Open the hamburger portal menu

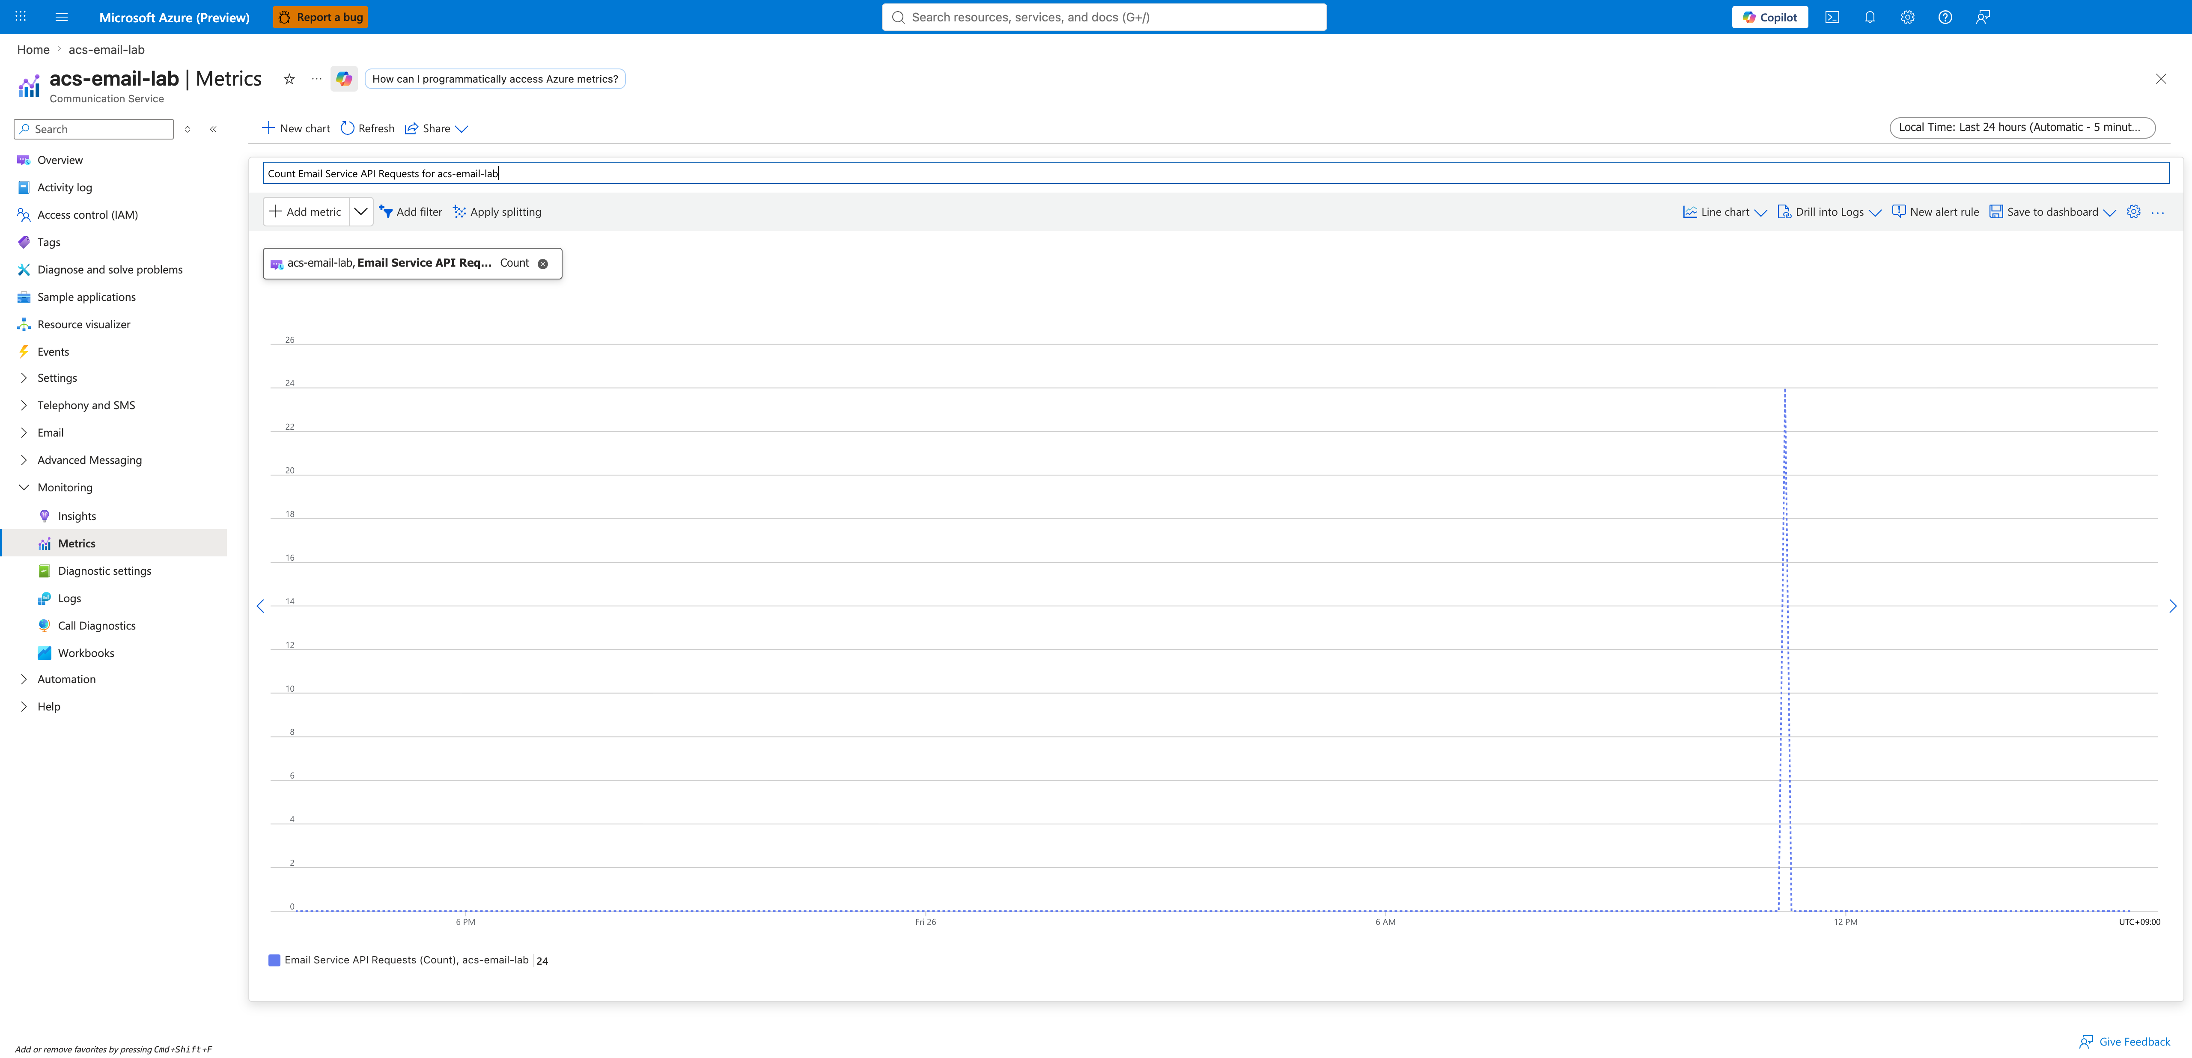coord(61,17)
